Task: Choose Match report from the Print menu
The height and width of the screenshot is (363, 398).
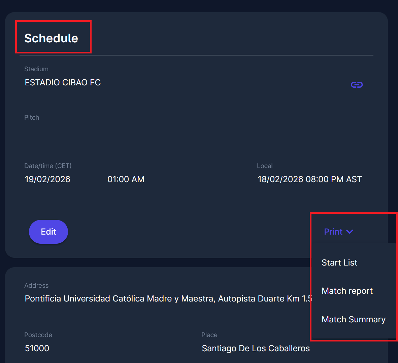Action: tap(347, 291)
